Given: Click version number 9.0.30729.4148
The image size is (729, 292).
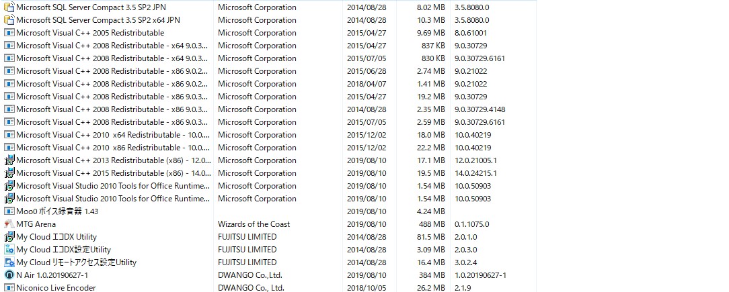Looking at the screenshot, I should pyautogui.click(x=479, y=109).
